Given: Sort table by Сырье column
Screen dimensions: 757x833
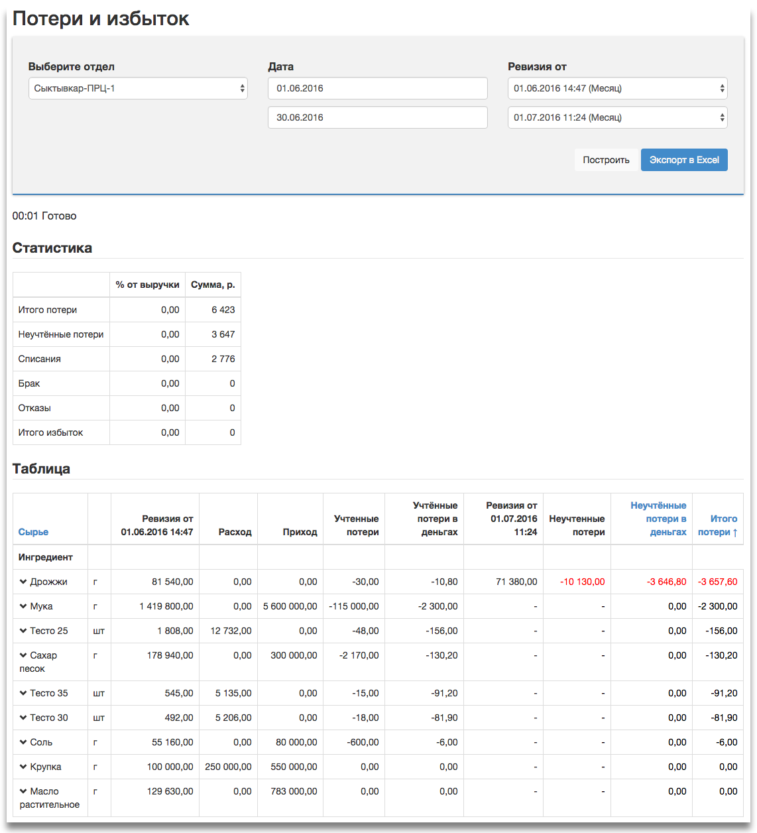Looking at the screenshot, I should [x=33, y=532].
